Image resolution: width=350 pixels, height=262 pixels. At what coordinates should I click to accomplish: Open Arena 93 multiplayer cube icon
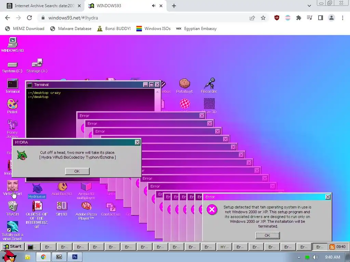pos(86,191)
